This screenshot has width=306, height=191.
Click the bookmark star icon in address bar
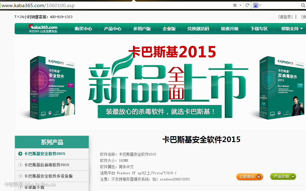coord(235,5)
